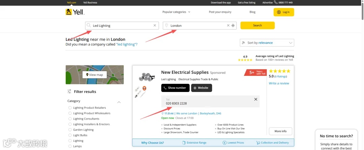Click Advertise in top bar
Screen dimensions: 364x150
(267, 3)
